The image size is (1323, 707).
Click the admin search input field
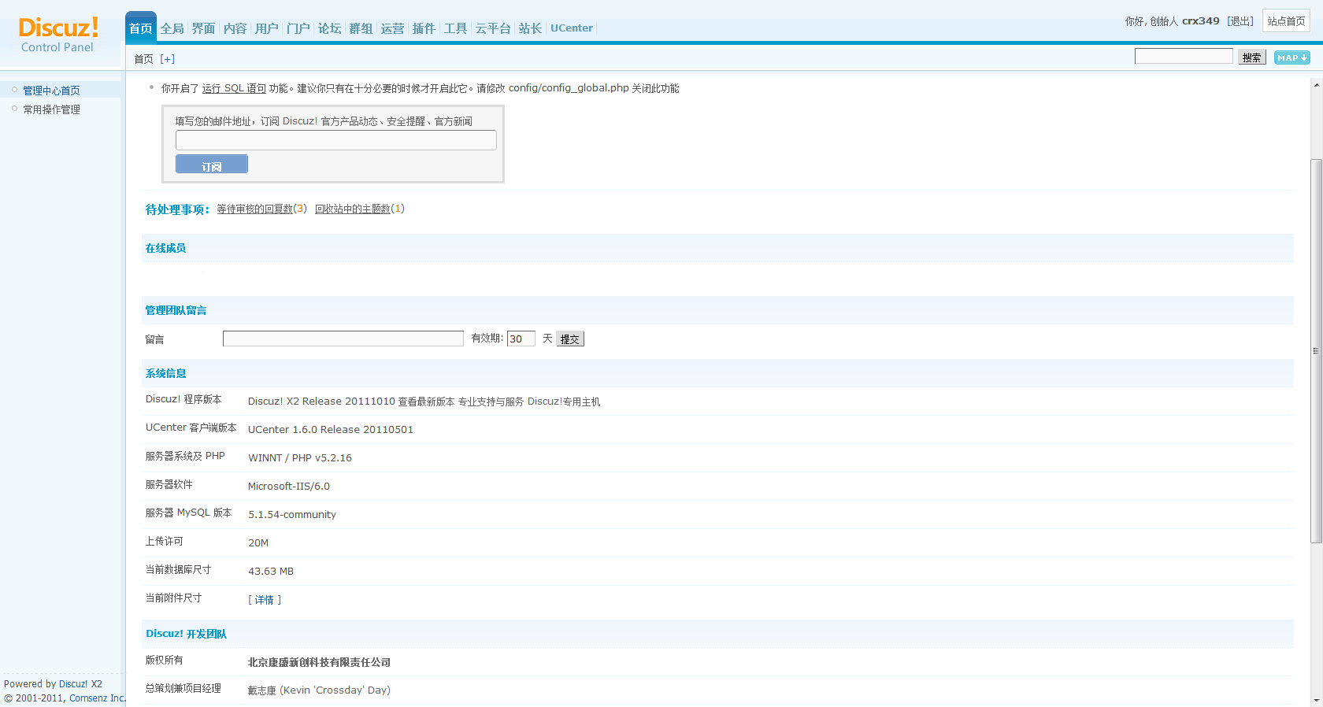pyautogui.click(x=1184, y=56)
